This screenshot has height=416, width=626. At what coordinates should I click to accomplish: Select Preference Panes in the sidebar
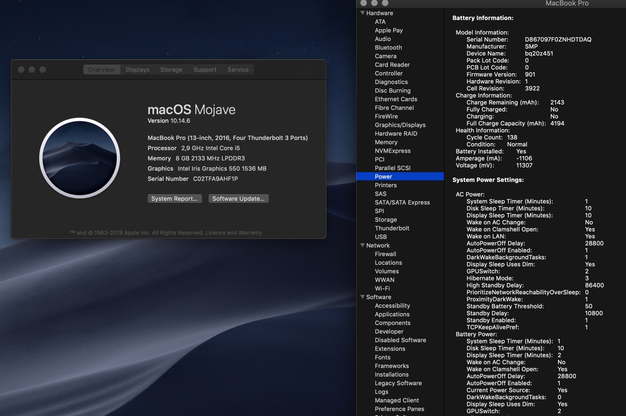click(x=399, y=409)
